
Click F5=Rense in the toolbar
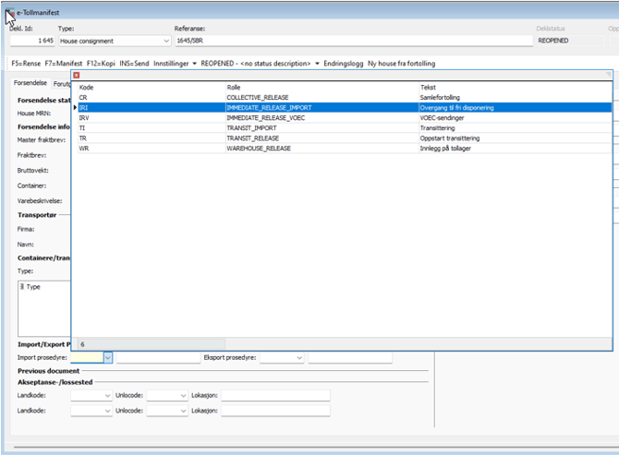tap(26, 64)
